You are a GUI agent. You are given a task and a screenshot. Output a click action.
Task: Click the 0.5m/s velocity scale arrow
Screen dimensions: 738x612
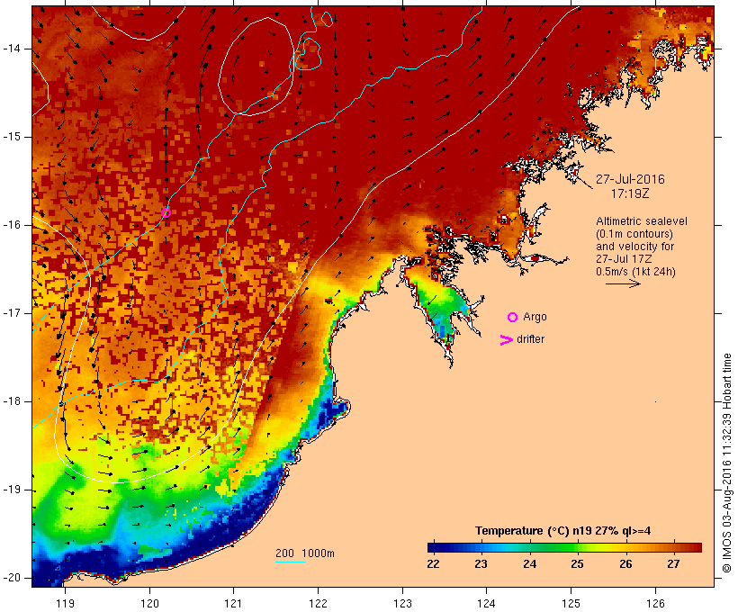623,283
